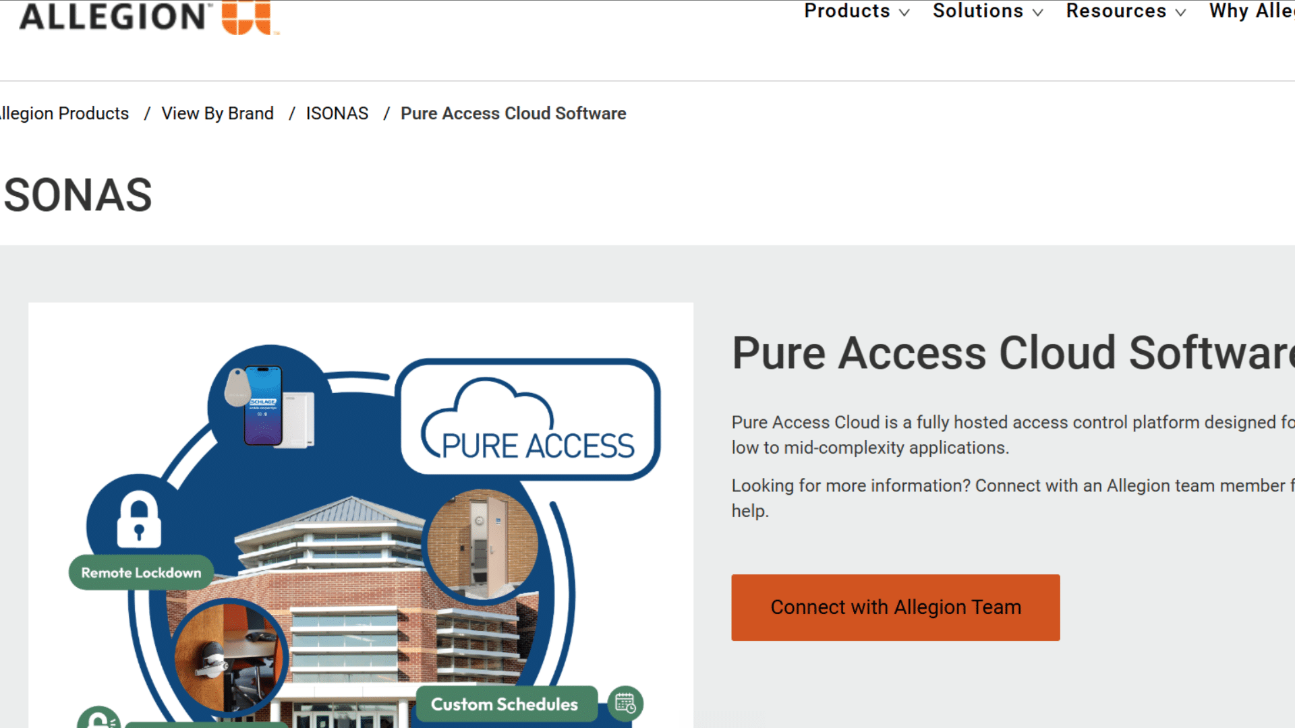1295x728 pixels.
Task: Open the Solutions menu
Action: pyautogui.click(x=978, y=11)
